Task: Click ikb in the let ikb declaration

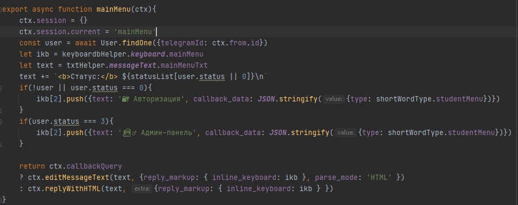Action: (x=43, y=54)
